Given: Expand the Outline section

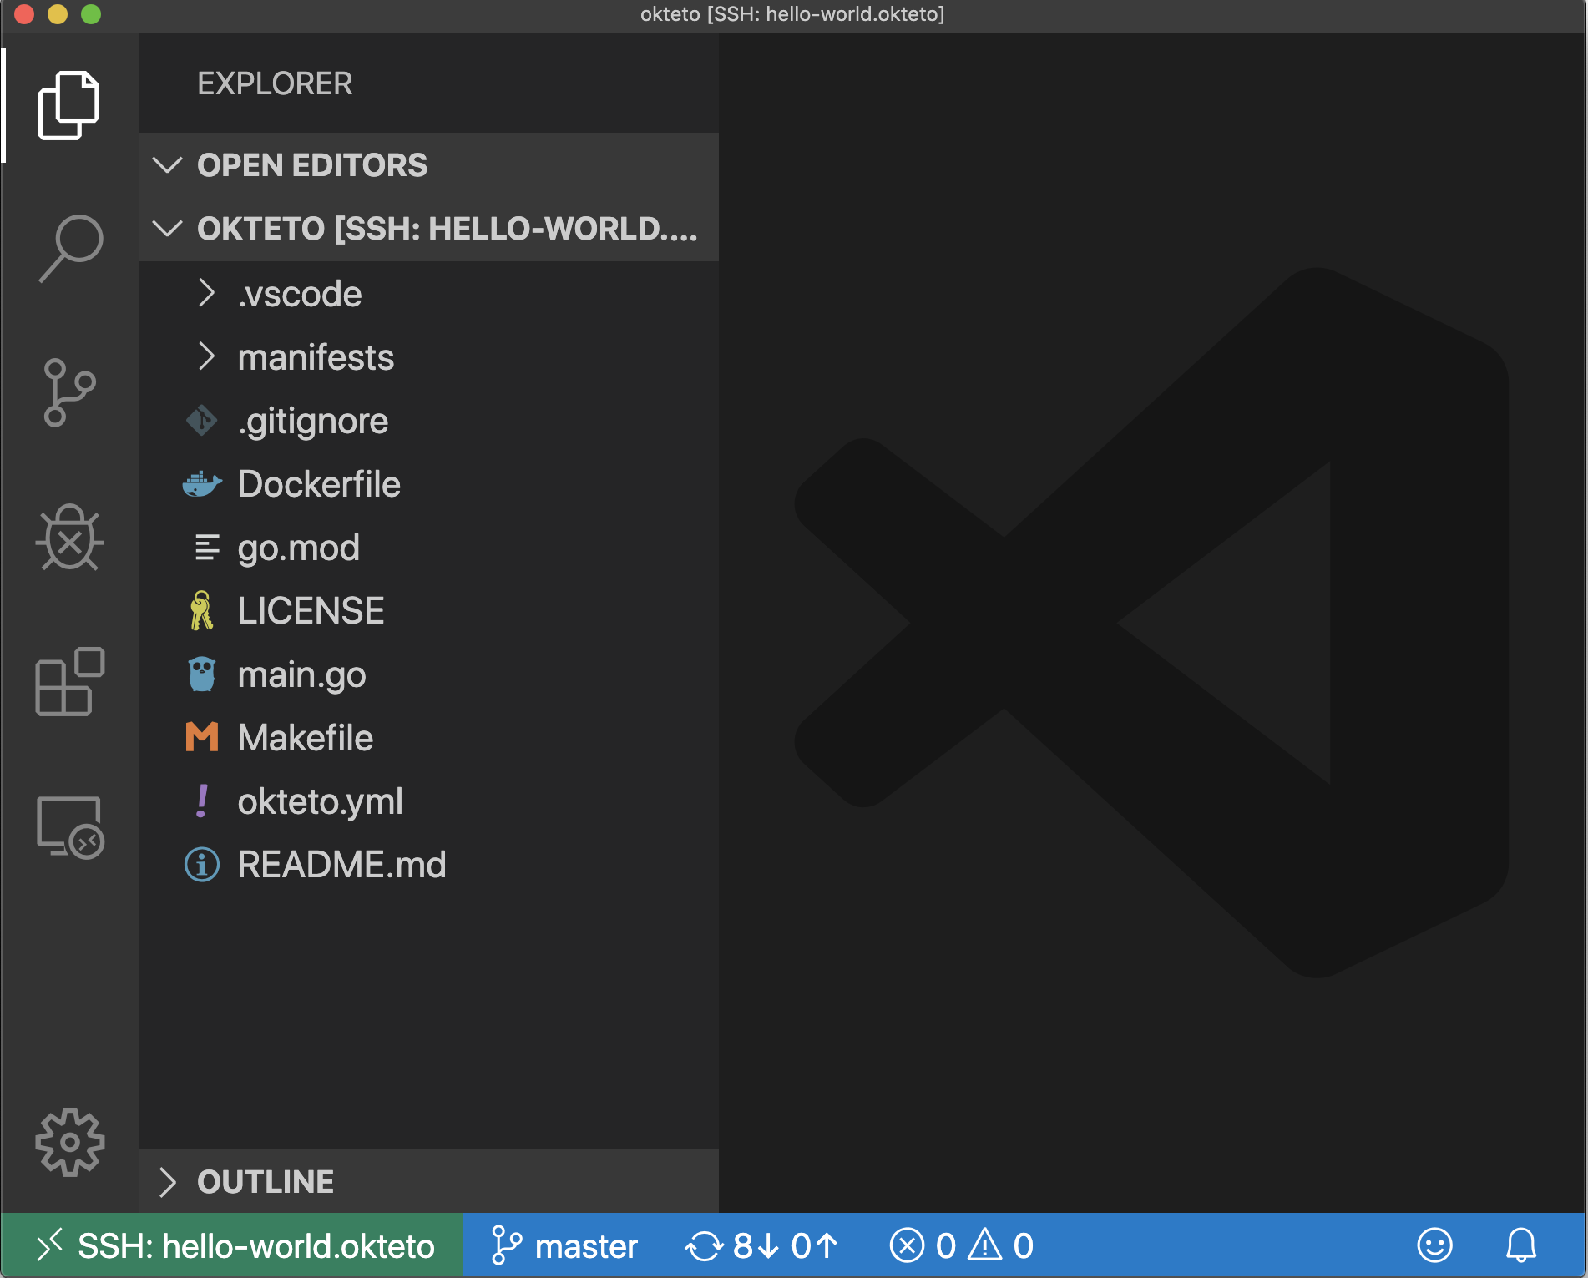Looking at the screenshot, I should click(x=429, y=1181).
